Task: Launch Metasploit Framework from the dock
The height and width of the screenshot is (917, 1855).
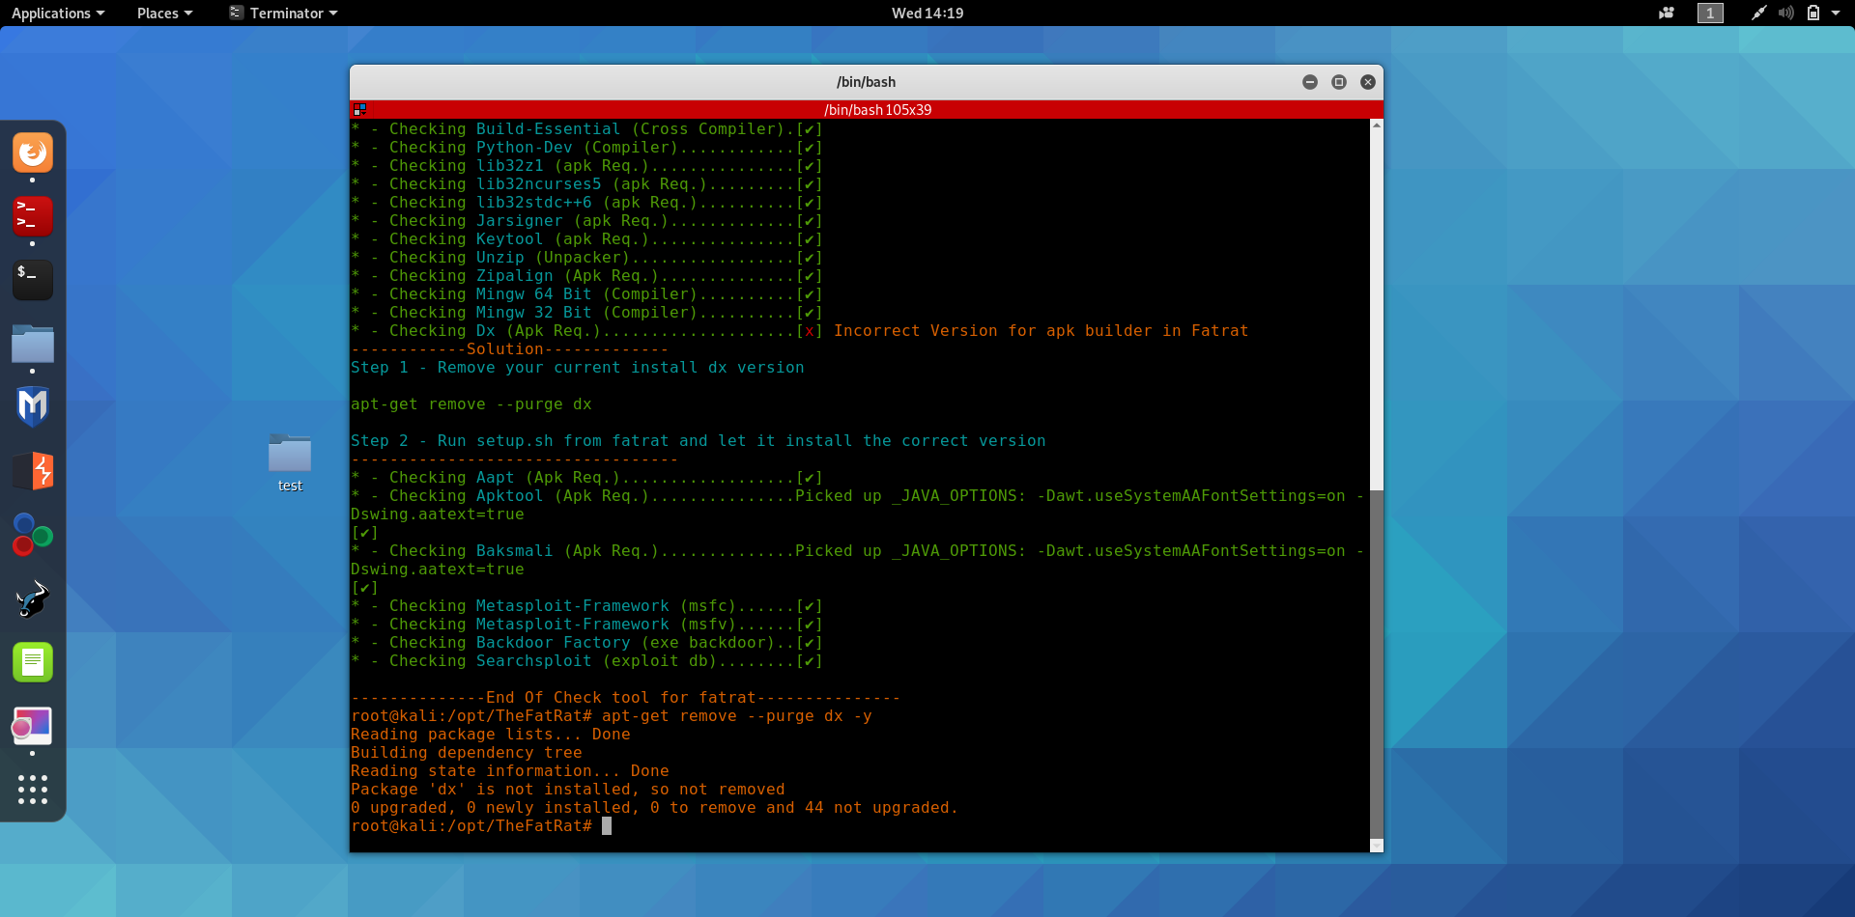Action: coord(32,406)
